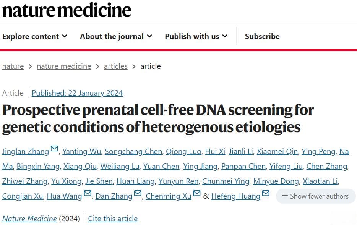Go to the nature breadcrumb link
The image size is (357, 225).
click(13, 66)
